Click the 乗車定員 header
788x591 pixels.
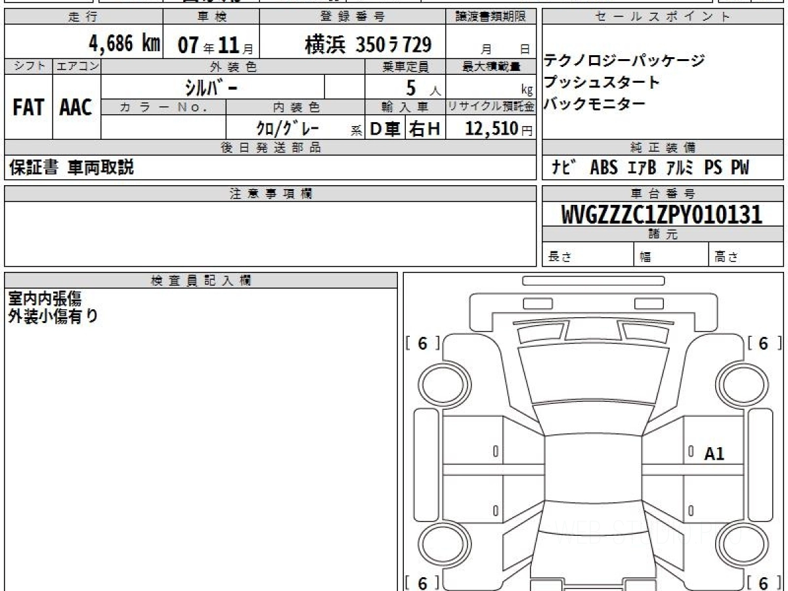click(405, 66)
